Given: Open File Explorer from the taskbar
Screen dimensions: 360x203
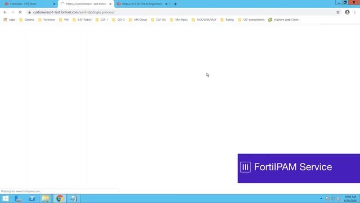Looking at the screenshot, I should [x=46, y=198].
